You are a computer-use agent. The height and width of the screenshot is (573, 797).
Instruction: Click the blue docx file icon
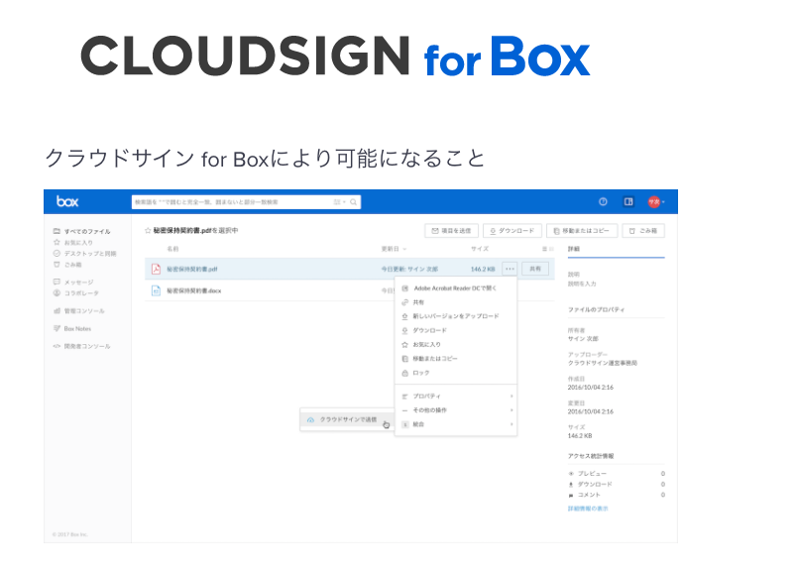click(156, 290)
